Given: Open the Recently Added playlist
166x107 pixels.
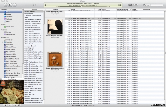Looking at the screenshot, I should [11, 54].
